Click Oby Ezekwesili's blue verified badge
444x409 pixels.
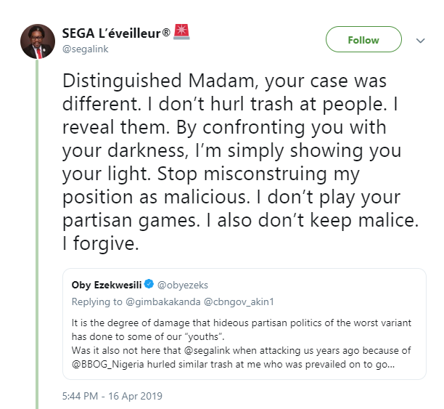(x=149, y=283)
